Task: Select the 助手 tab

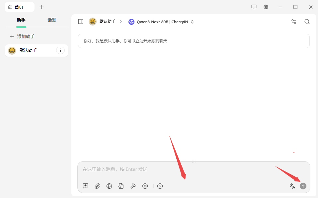Action: (x=21, y=20)
